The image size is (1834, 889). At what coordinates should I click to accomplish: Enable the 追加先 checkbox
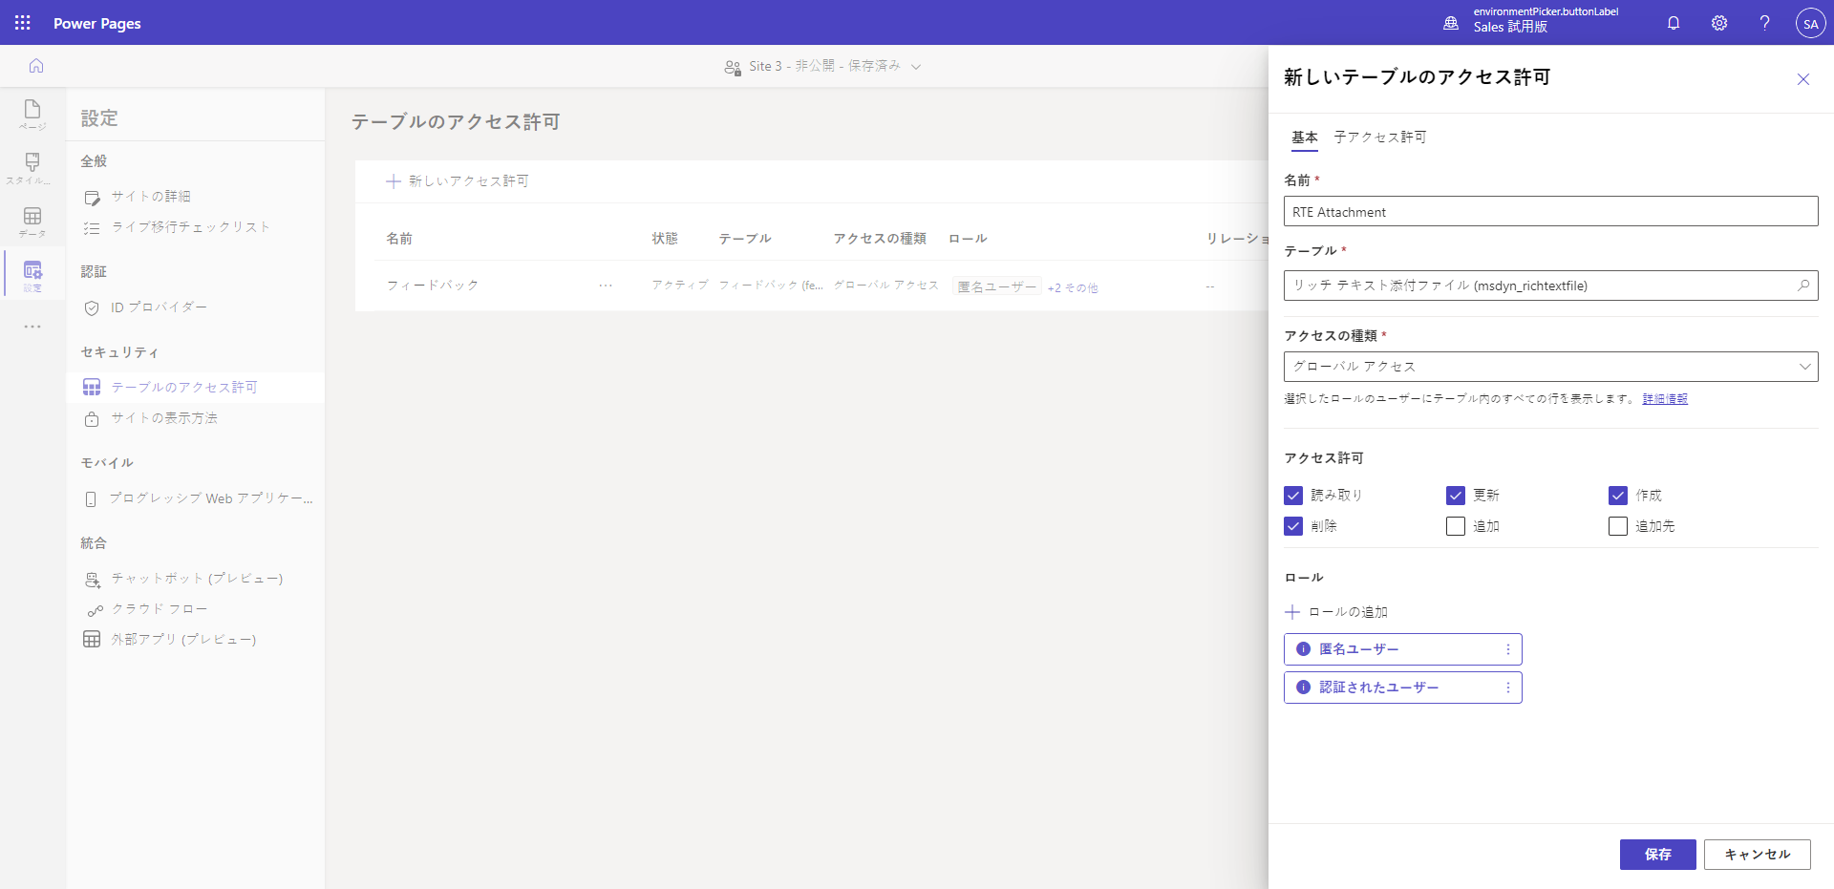point(1618,526)
